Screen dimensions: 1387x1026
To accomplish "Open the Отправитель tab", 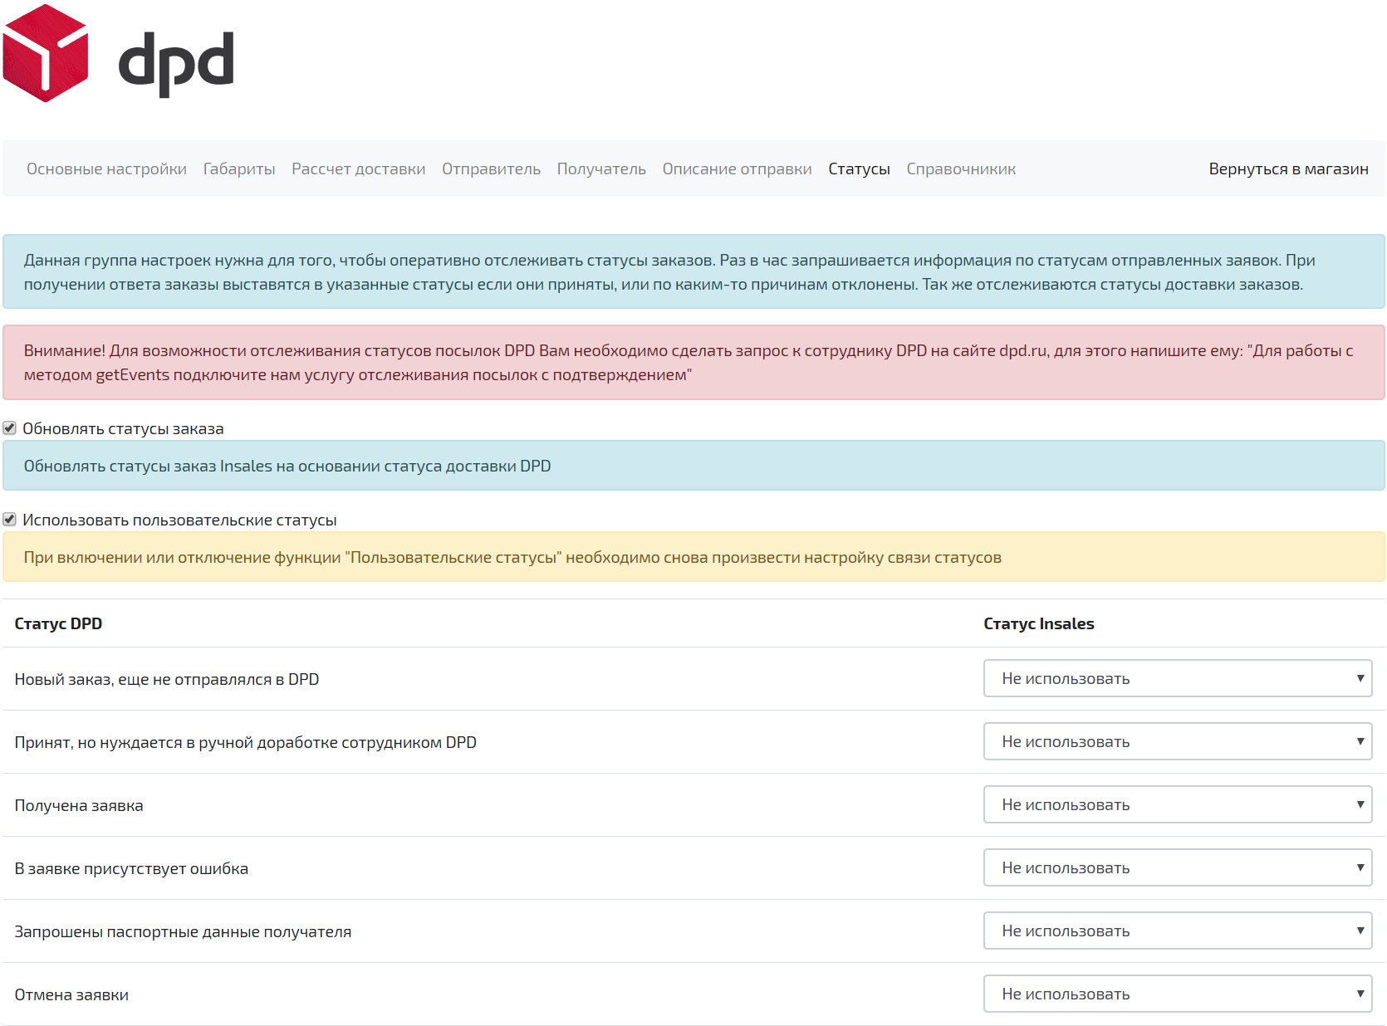I will (x=491, y=169).
